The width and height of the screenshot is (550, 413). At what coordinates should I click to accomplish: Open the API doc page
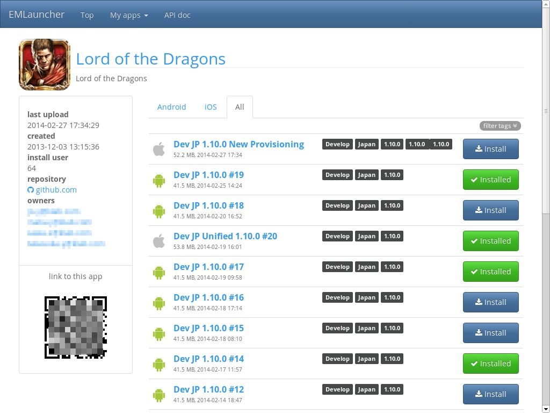177,15
